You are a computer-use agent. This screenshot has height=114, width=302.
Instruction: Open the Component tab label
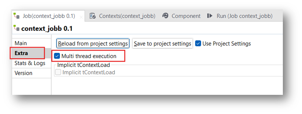[186, 16]
